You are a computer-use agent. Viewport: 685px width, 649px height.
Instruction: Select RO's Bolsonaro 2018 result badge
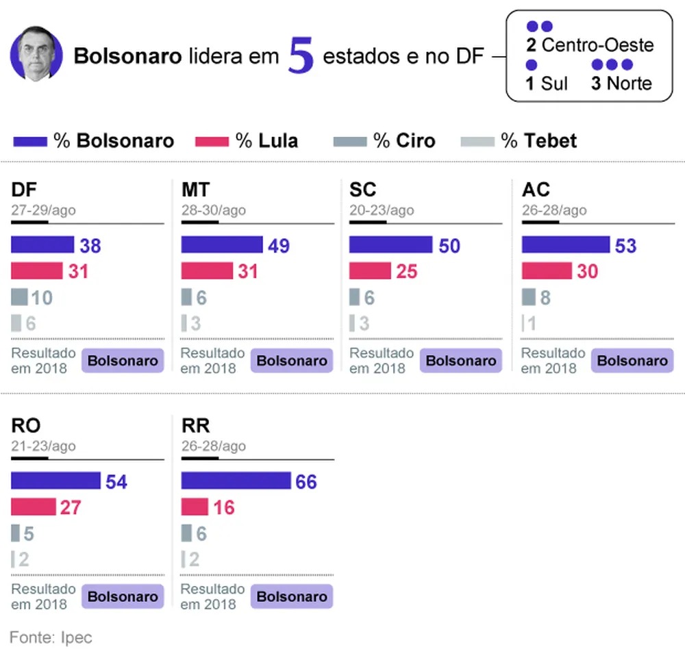coord(123,596)
